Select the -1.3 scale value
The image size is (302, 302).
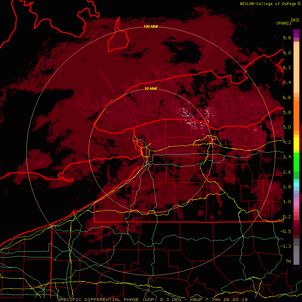pos(286,246)
